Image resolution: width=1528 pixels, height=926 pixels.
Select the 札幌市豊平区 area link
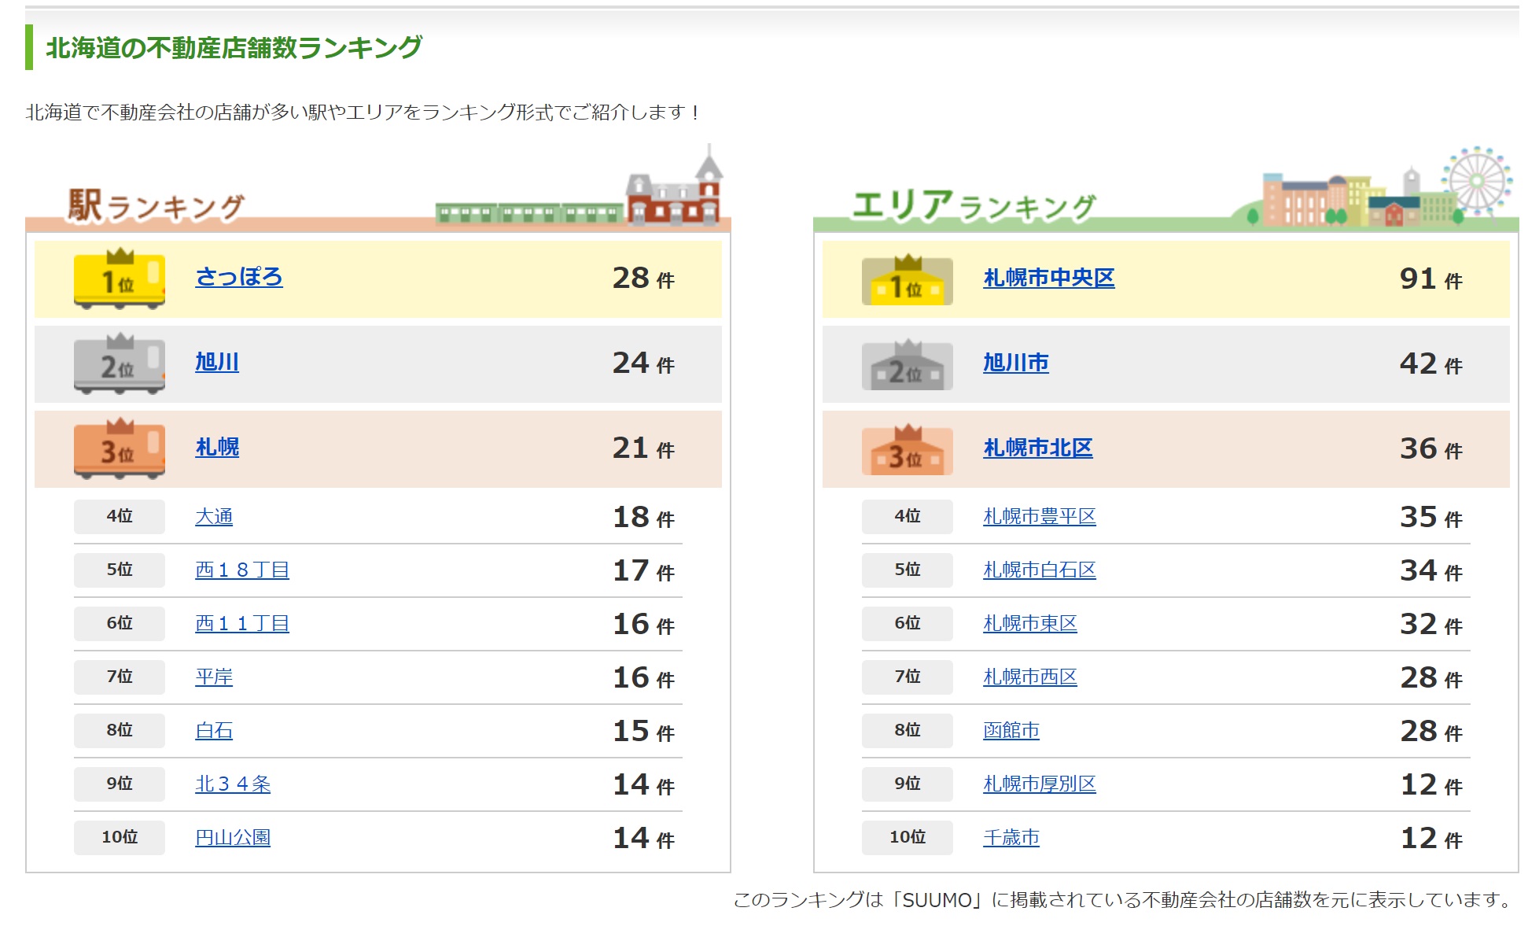1039,517
